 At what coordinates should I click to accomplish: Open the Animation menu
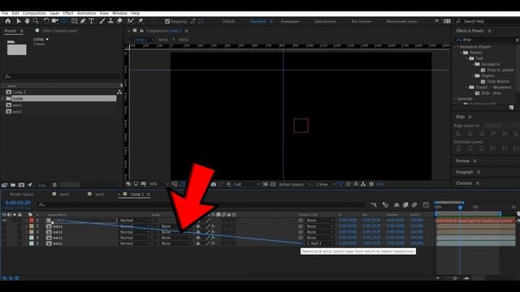tap(87, 13)
